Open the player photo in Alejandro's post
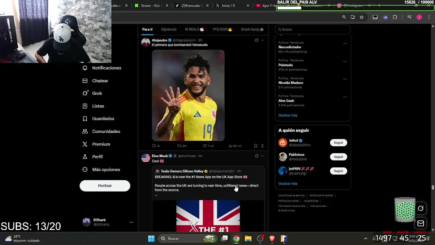The width and height of the screenshot is (435, 245). coord(188,95)
